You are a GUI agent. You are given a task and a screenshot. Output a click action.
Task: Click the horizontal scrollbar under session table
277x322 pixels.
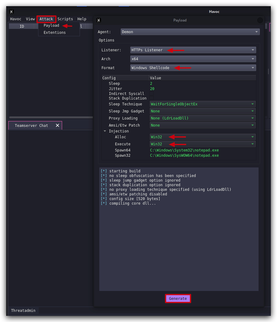click(x=51, y=117)
